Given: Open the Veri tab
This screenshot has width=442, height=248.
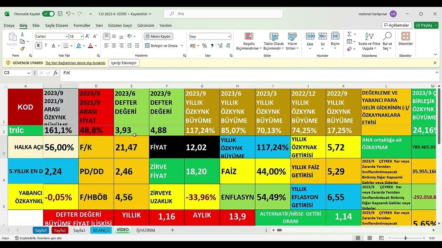Looking at the screenshot, I should click(x=99, y=25).
